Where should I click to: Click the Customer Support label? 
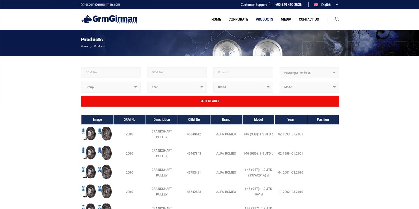tap(253, 5)
